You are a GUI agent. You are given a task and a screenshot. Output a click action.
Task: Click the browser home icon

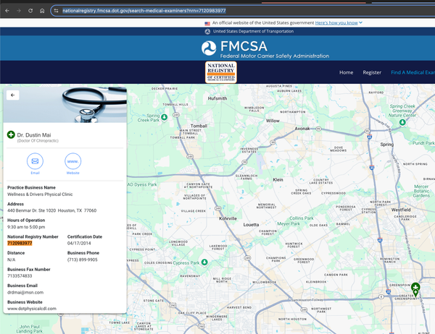coord(43,11)
